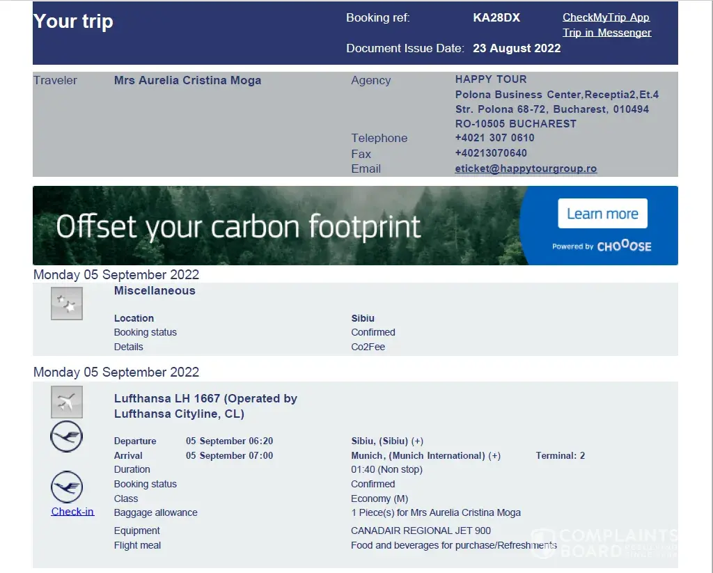Expand the (+) next to Sibiu departure
This screenshot has height=573, width=713.
point(417,441)
